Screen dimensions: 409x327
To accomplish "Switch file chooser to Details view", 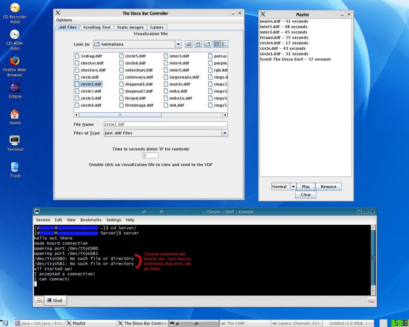I will (x=224, y=44).
